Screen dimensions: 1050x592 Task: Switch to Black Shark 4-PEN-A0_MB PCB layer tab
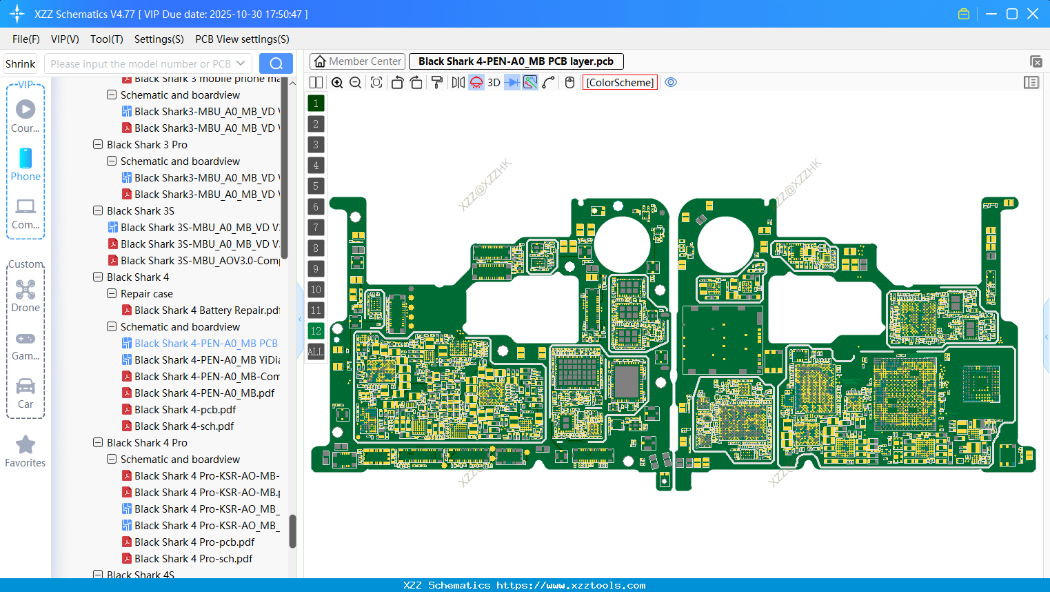pos(516,61)
